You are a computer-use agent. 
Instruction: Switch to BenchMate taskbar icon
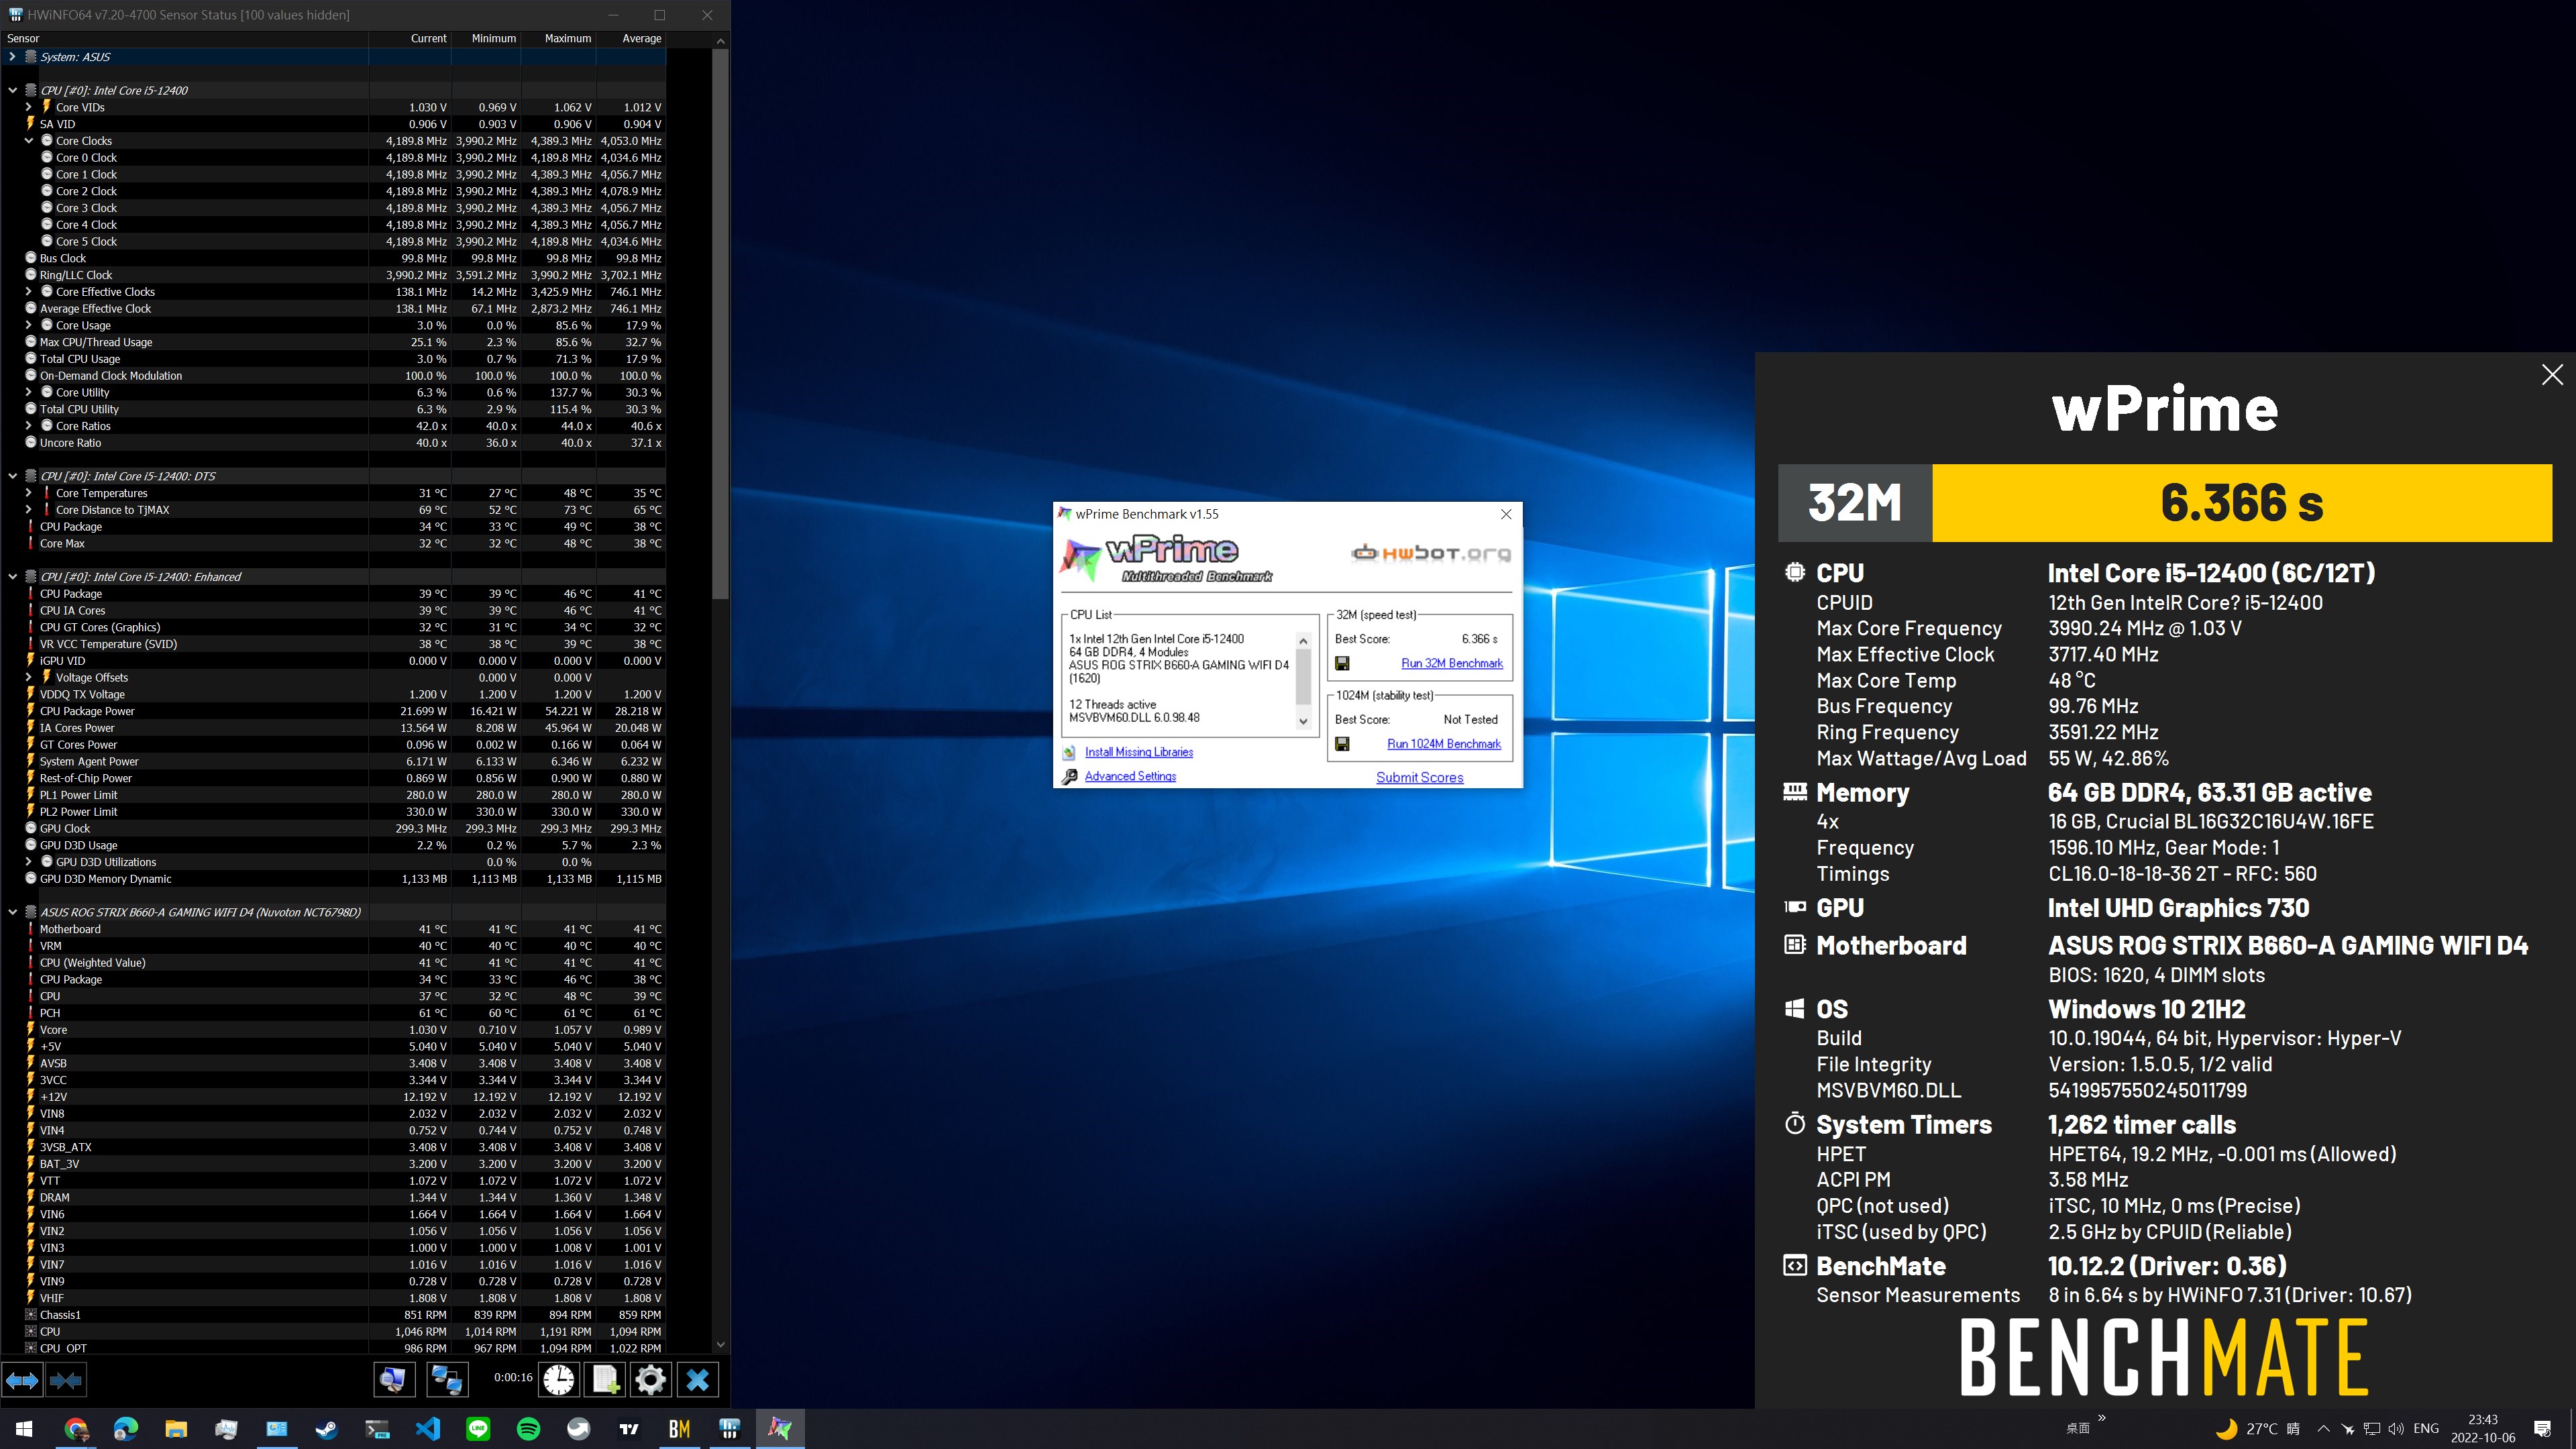tap(679, 1429)
